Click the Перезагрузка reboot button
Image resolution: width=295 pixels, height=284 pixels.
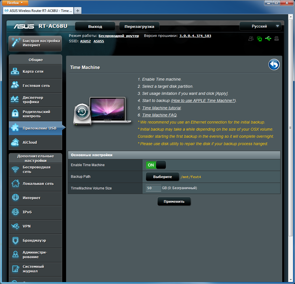click(139, 26)
